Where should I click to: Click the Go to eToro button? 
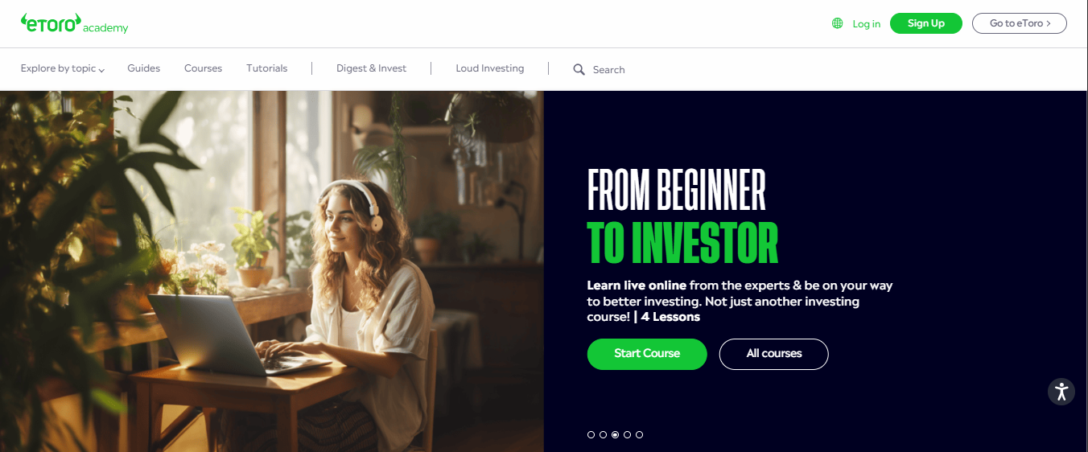click(1020, 23)
